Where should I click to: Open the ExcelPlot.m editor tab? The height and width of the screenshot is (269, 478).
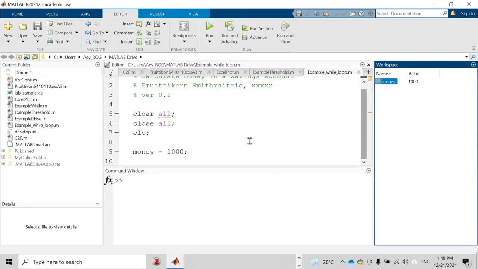click(x=227, y=72)
